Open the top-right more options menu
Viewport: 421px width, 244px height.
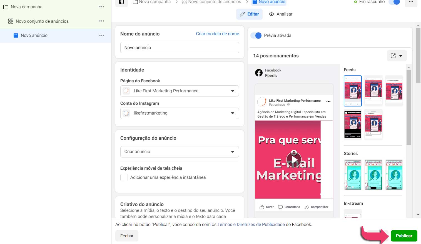coord(411,2)
